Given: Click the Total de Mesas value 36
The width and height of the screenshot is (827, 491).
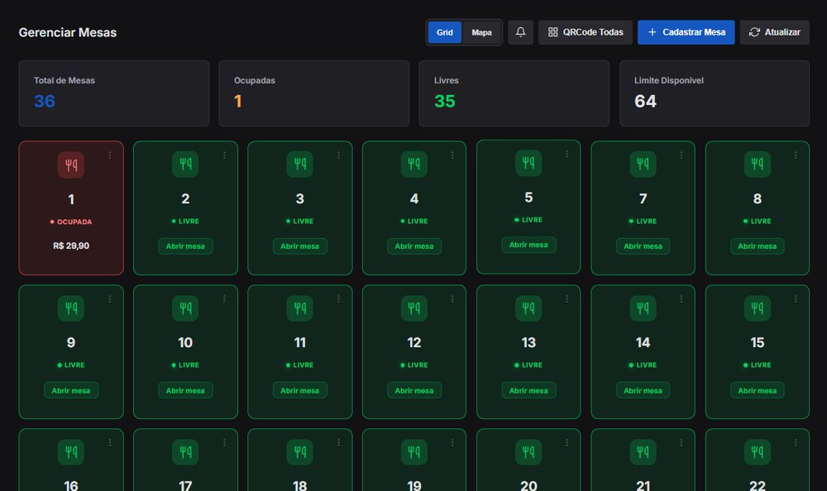Looking at the screenshot, I should (x=45, y=102).
